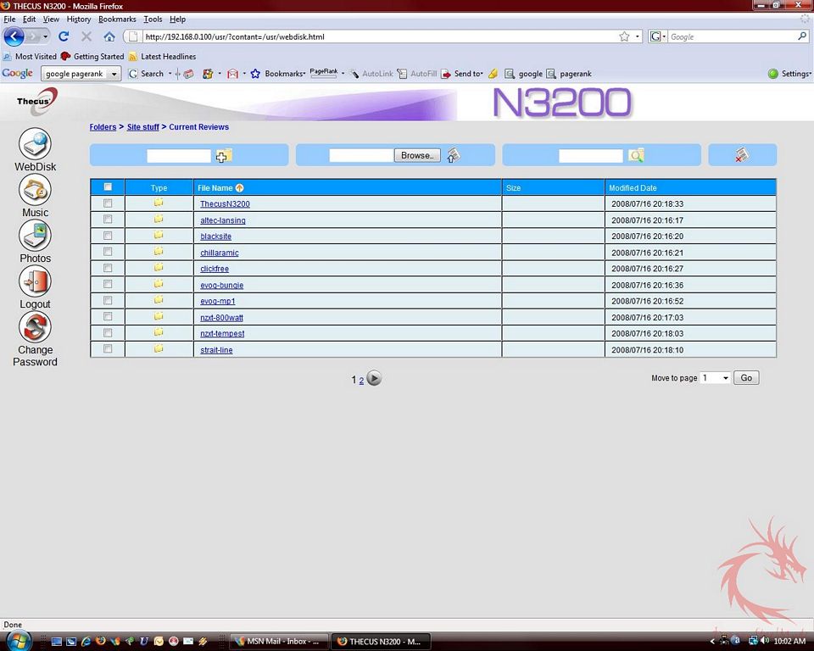
Task: Check the box for chillaramic folder
Action: tap(108, 252)
